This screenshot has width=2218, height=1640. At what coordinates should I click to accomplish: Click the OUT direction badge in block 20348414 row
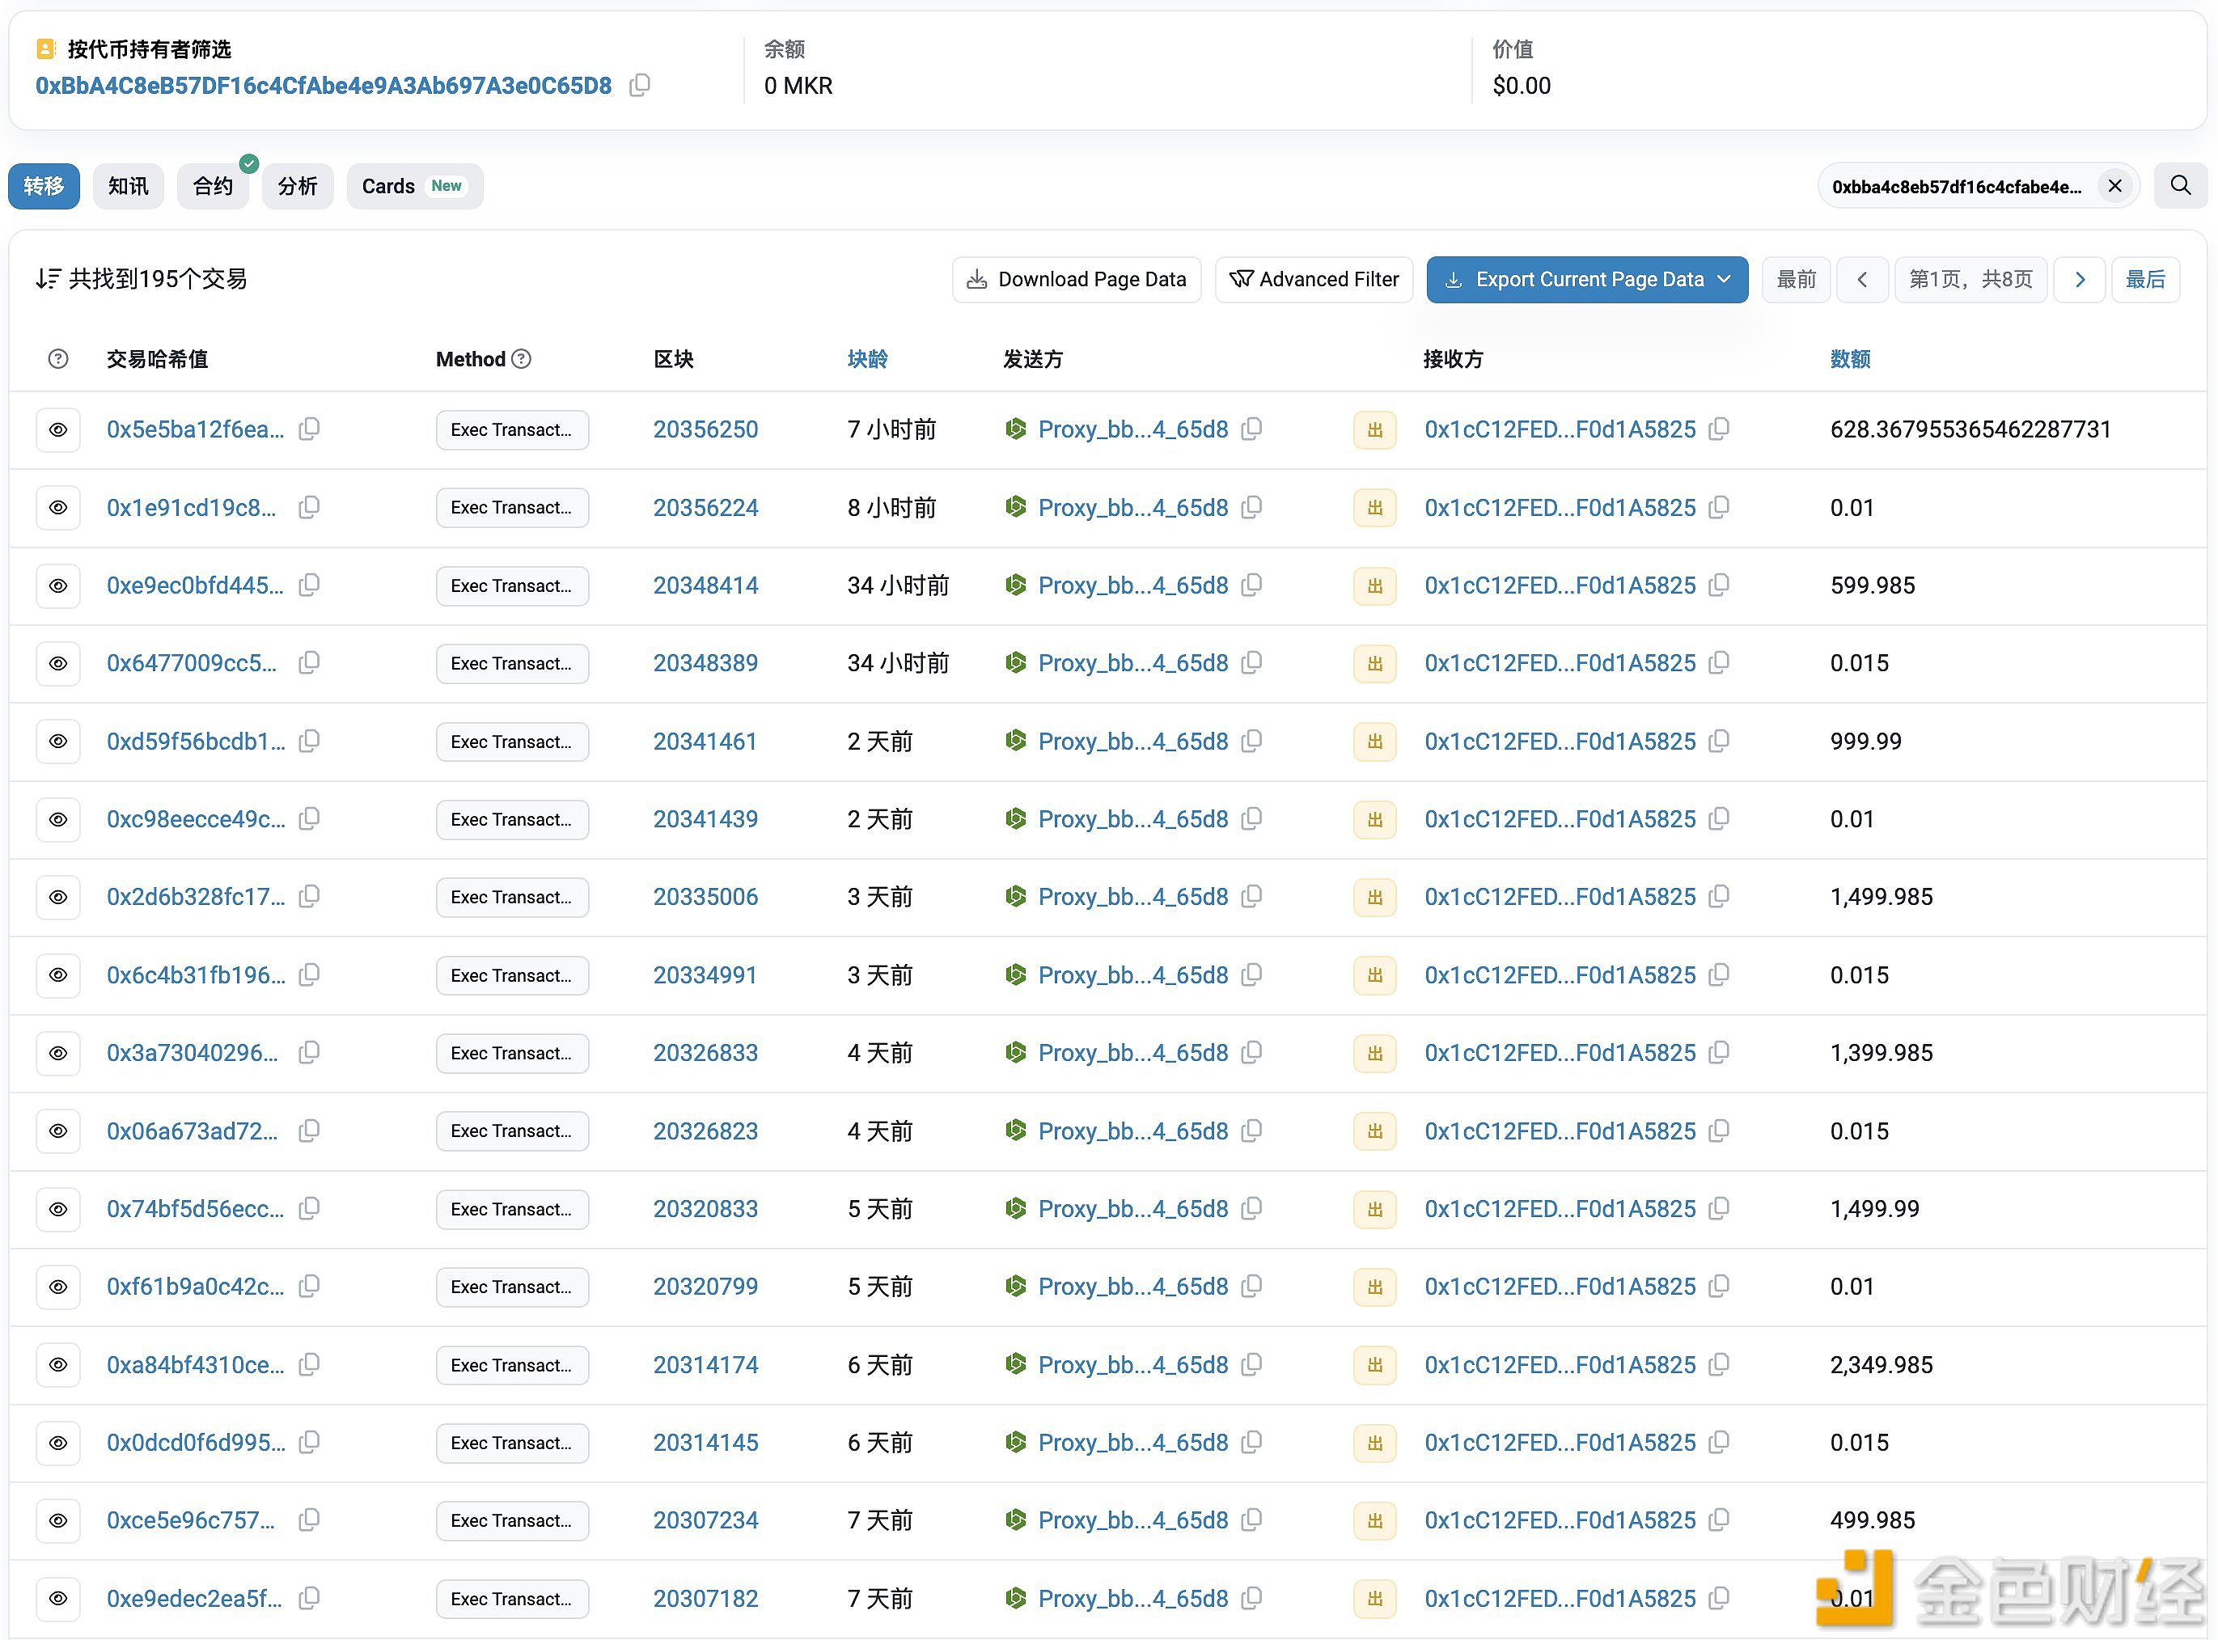[1375, 585]
